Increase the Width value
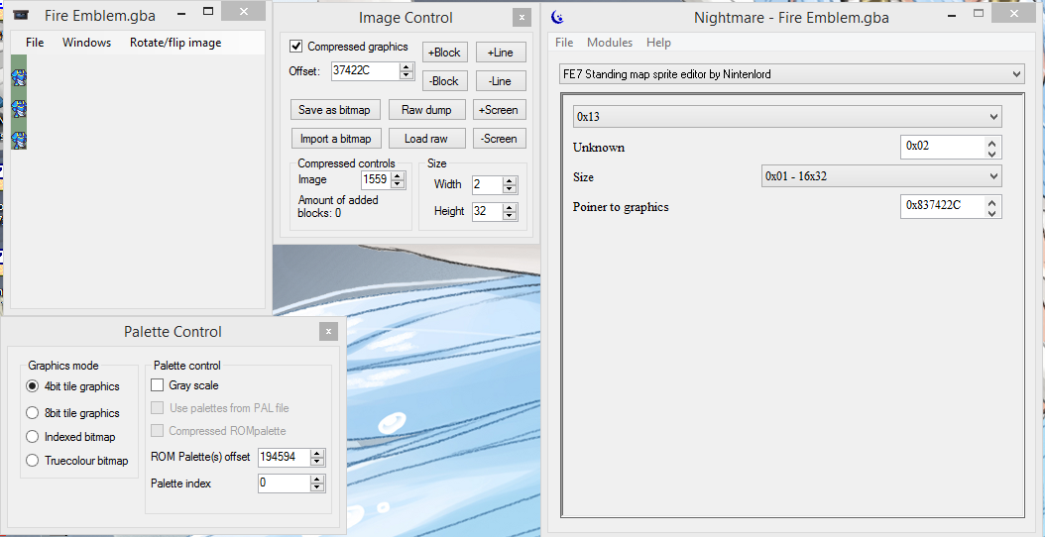 tap(510, 181)
